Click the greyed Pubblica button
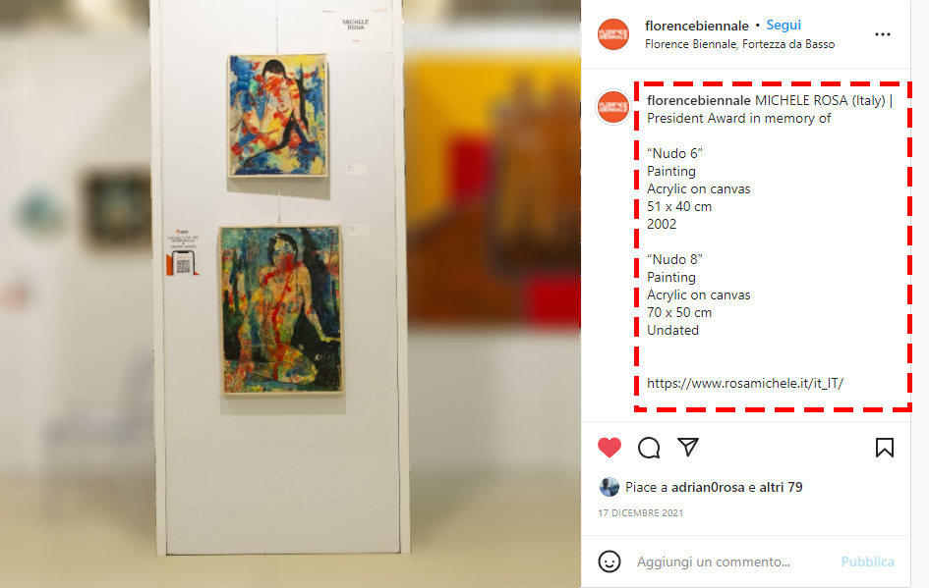 [x=867, y=561]
